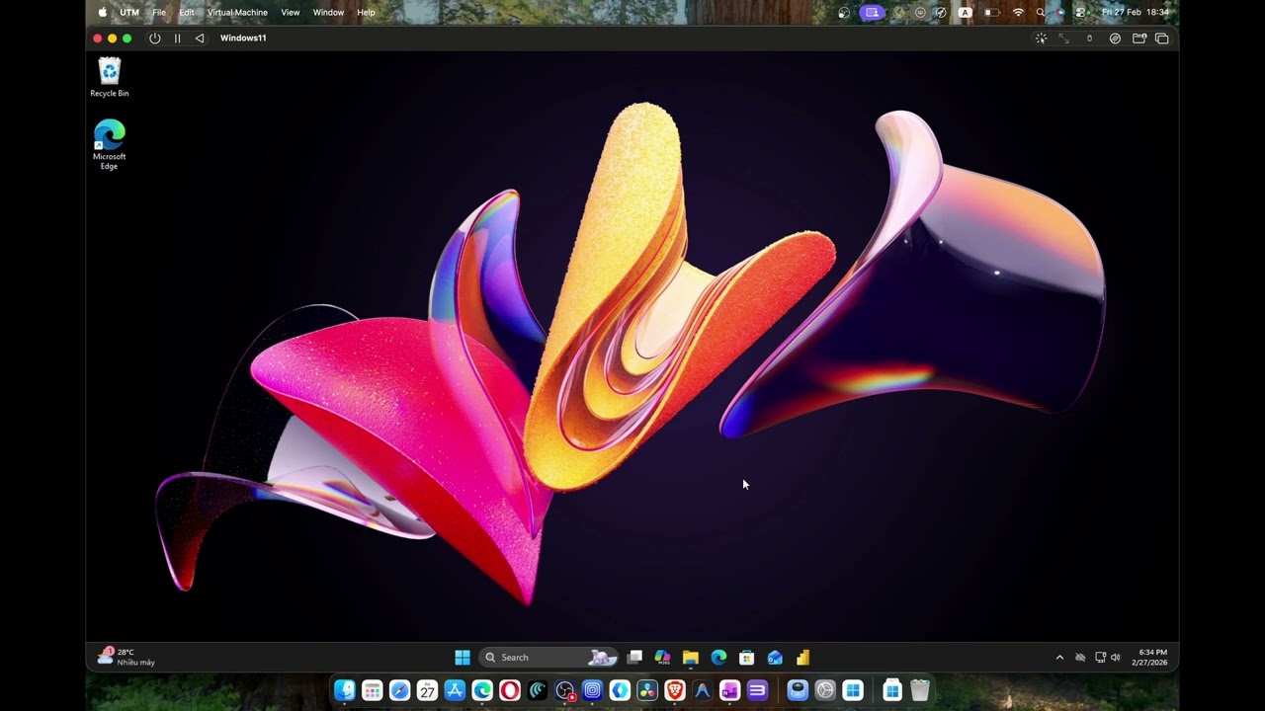Open Finder from the macOS Dock
The width and height of the screenshot is (1265, 711).
point(345,690)
